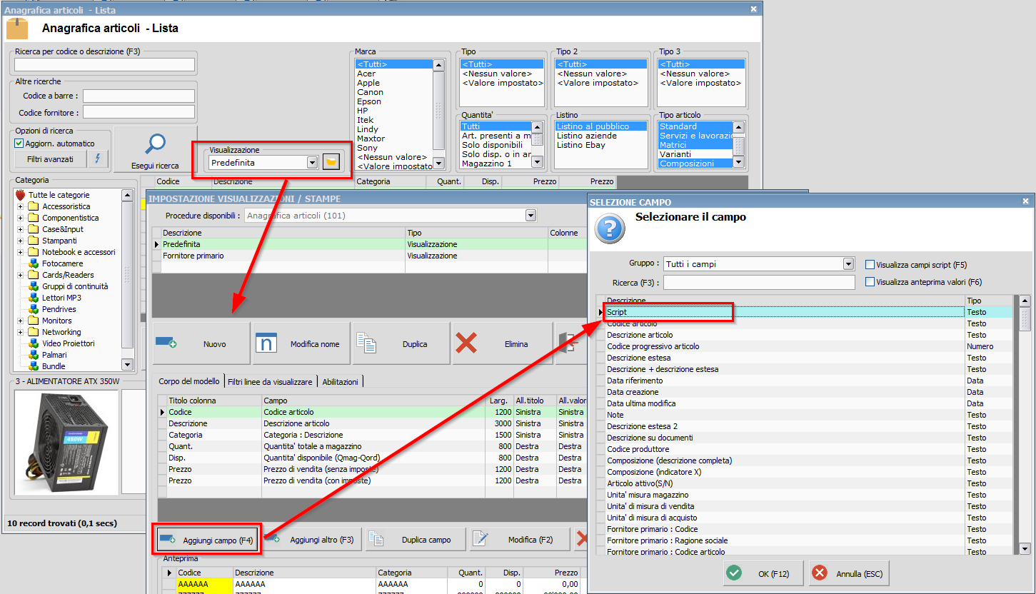Open the yellow folder icon next to Visualizzazione
The image size is (1036, 594).
[x=331, y=162]
